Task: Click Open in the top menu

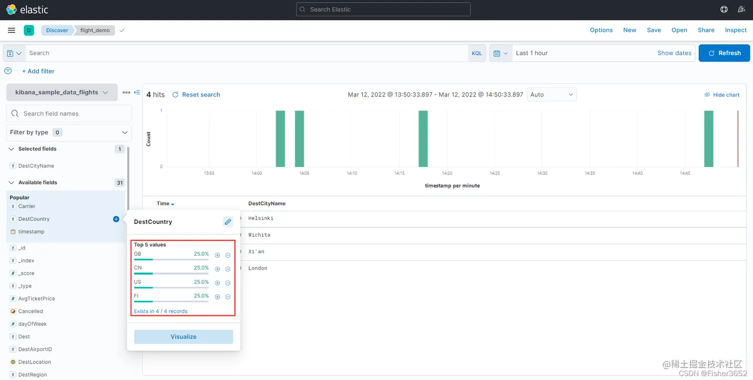Action: [679, 30]
